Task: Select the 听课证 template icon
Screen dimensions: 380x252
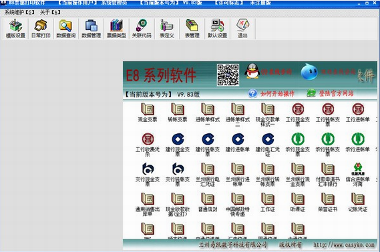Action: click(x=298, y=203)
